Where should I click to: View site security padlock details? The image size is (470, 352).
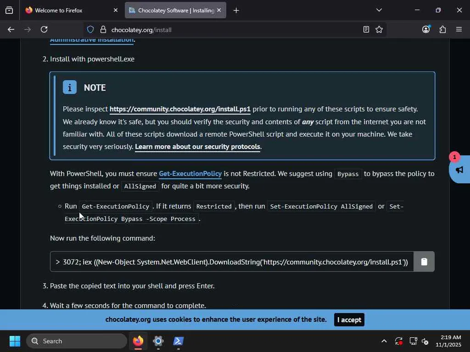coord(103,30)
